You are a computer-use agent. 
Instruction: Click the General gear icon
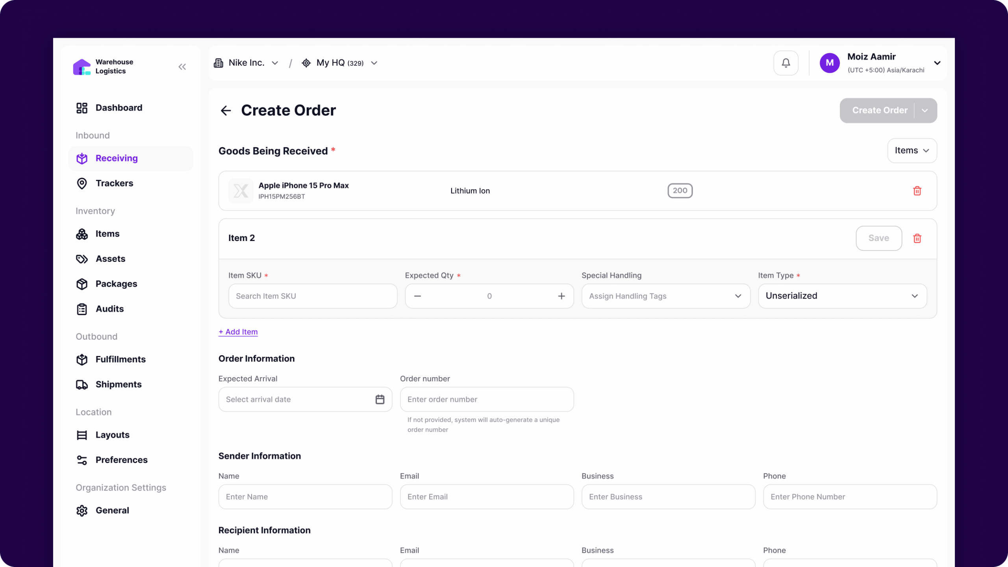82,511
